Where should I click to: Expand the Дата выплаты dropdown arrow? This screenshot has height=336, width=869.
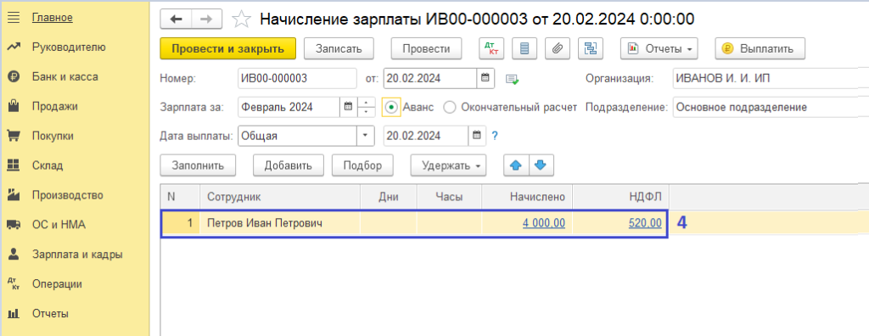365,136
